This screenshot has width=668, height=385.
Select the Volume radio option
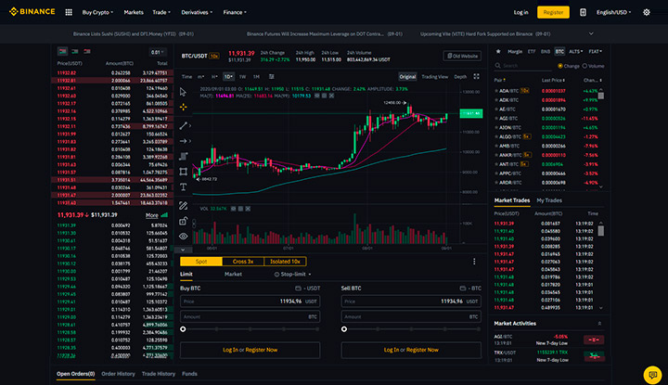593,66
